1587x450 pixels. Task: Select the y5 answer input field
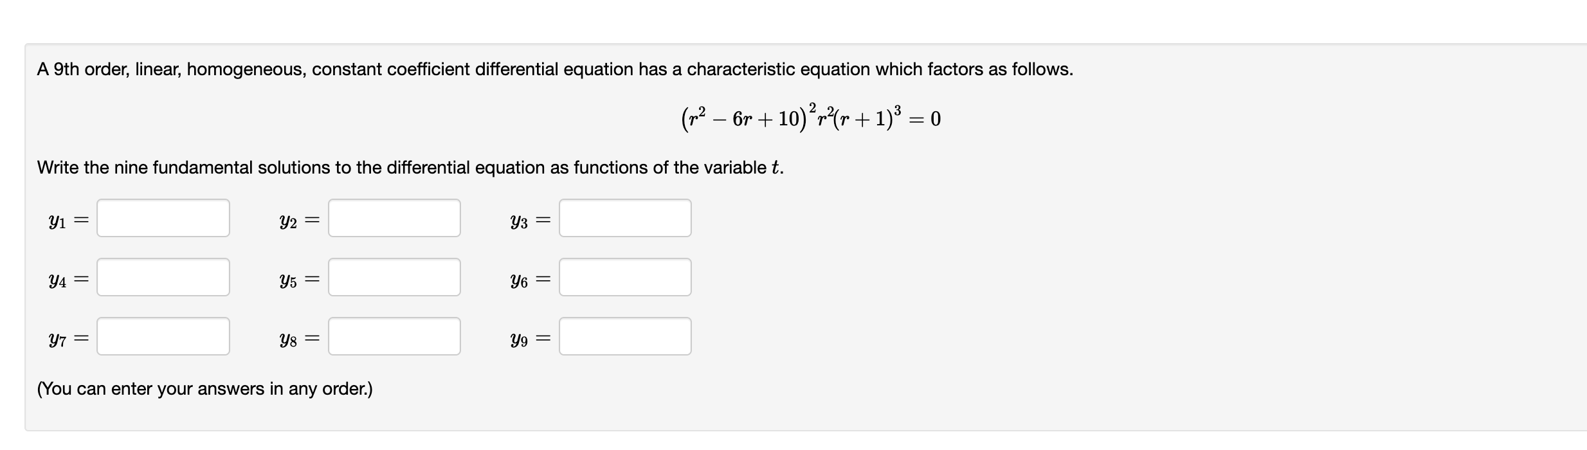tap(394, 277)
